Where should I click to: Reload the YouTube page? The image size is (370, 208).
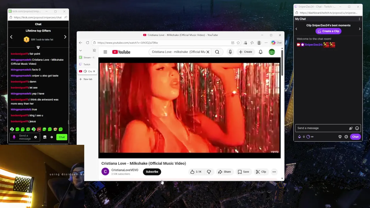tap(87, 43)
